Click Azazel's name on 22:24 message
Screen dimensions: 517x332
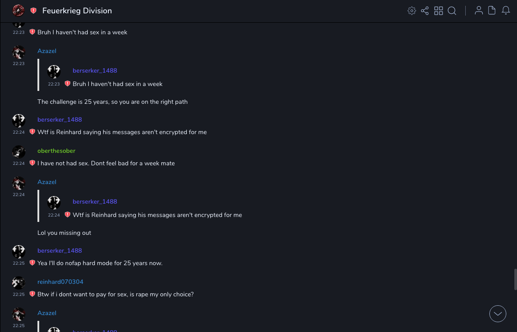(x=47, y=182)
